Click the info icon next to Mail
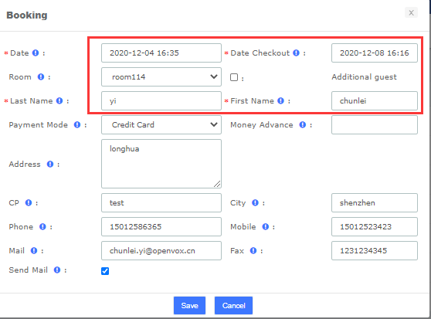The height and width of the screenshot is (319, 431). click(34, 250)
